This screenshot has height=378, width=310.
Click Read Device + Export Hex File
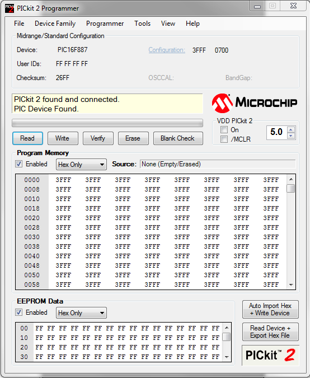coord(270,332)
